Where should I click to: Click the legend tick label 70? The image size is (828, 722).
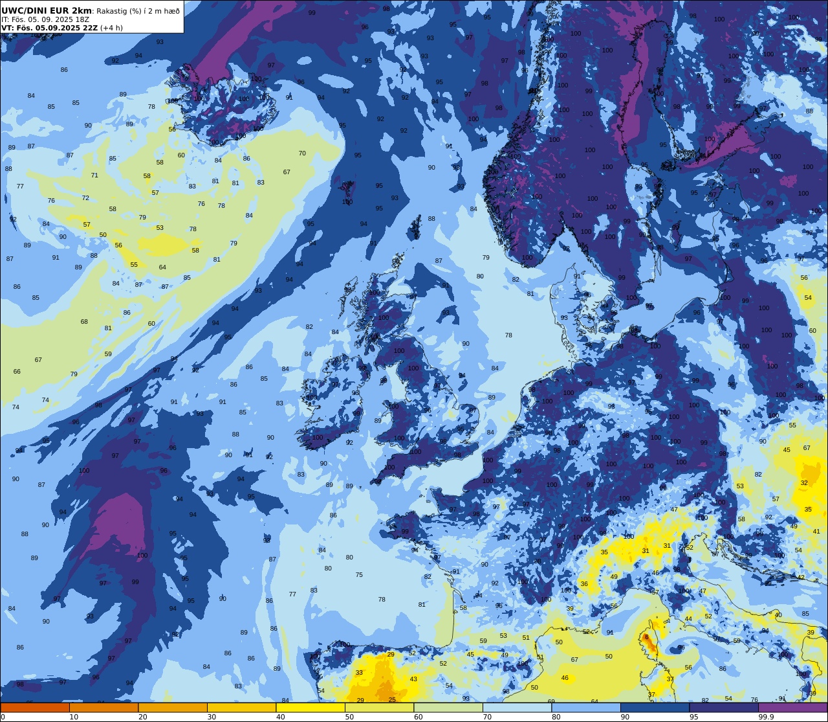pyautogui.click(x=487, y=717)
